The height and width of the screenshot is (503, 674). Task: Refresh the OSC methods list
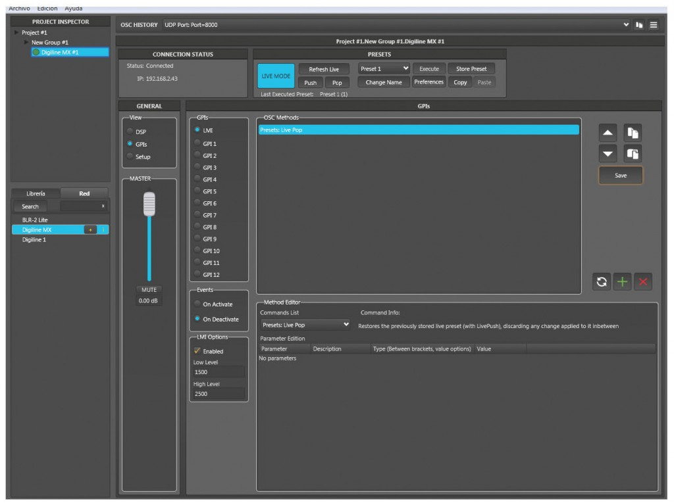click(x=601, y=282)
